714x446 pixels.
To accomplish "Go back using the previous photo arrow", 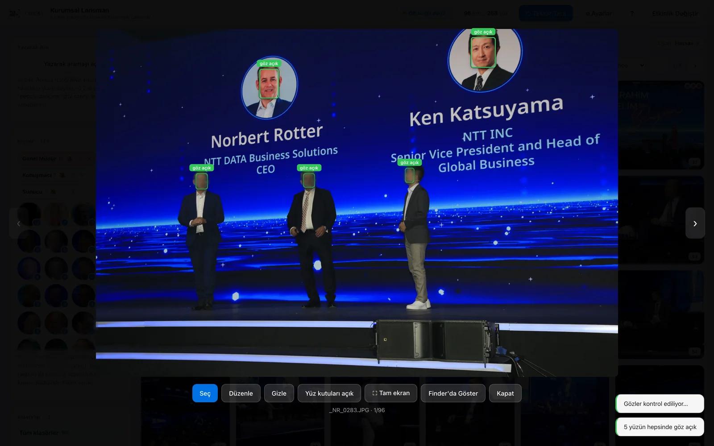I will coord(19,223).
